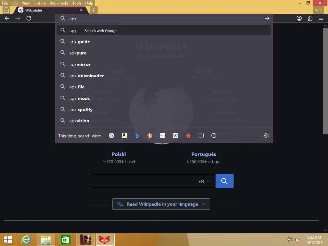Open the File menu
The width and height of the screenshot is (328, 246).
click(x=5, y=3)
